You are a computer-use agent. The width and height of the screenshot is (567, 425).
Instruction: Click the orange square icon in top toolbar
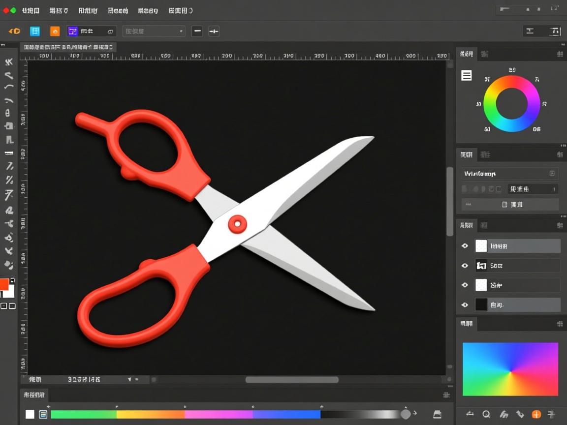coord(55,31)
